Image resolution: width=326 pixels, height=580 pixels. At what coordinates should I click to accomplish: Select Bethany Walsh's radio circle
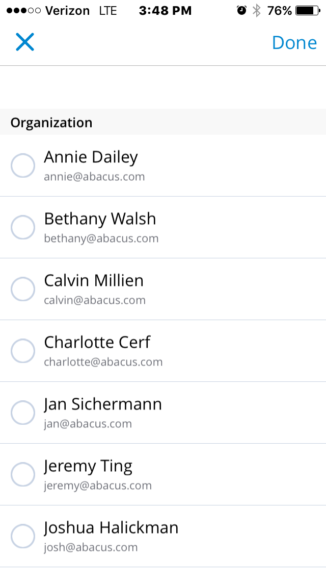click(x=23, y=227)
